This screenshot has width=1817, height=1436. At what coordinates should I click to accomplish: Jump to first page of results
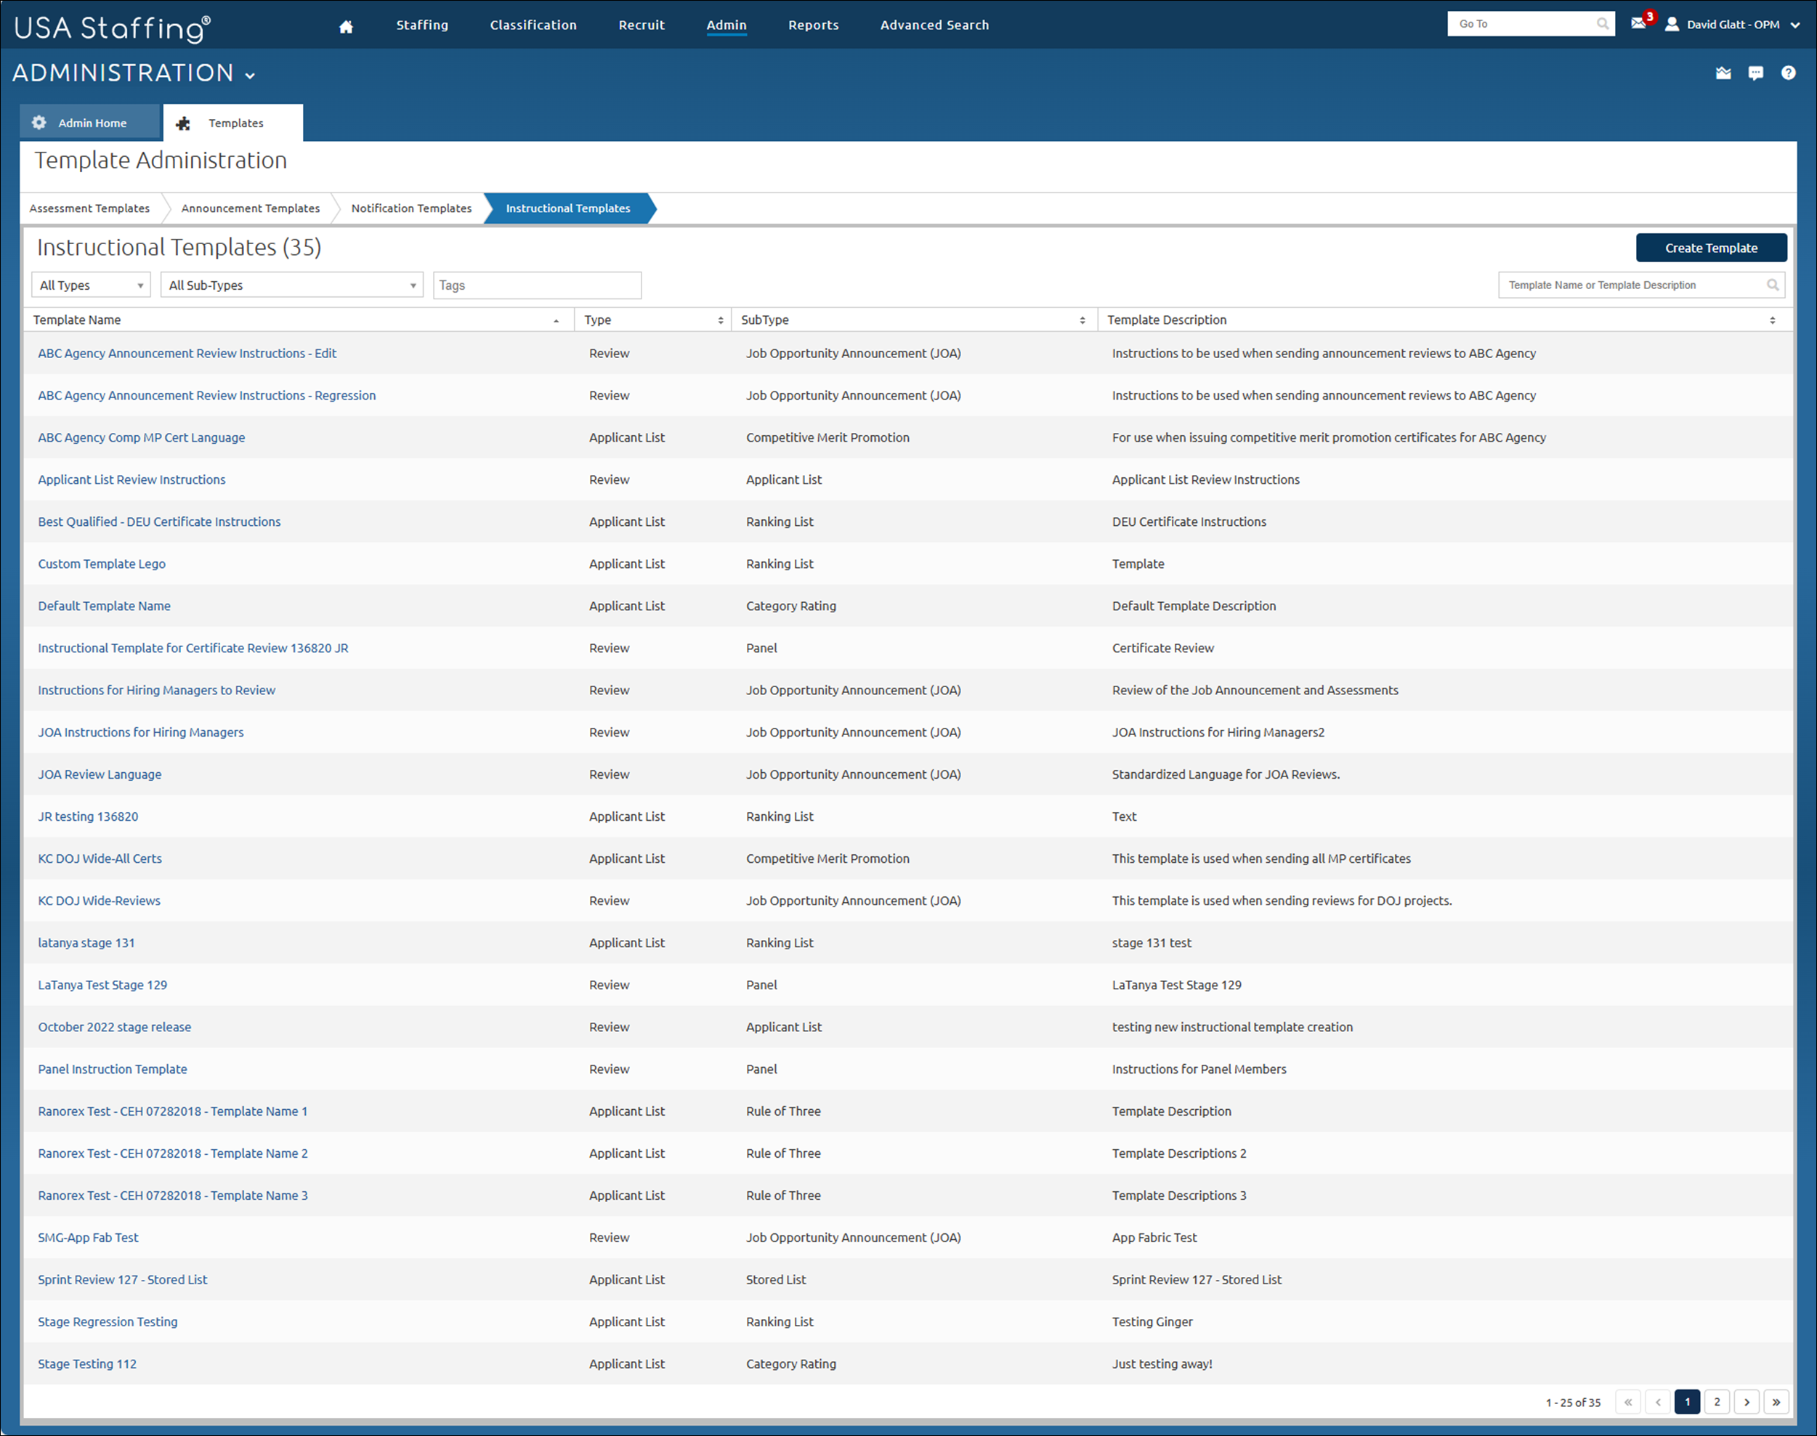pyautogui.click(x=1628, y=1402)
